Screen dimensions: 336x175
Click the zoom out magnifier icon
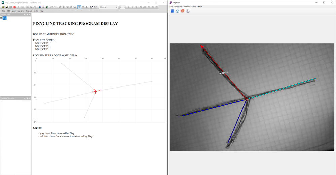(x=144, y=7)
